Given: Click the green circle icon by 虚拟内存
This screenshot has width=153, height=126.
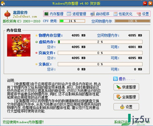Looking at the screenshot, I should 36,42.
